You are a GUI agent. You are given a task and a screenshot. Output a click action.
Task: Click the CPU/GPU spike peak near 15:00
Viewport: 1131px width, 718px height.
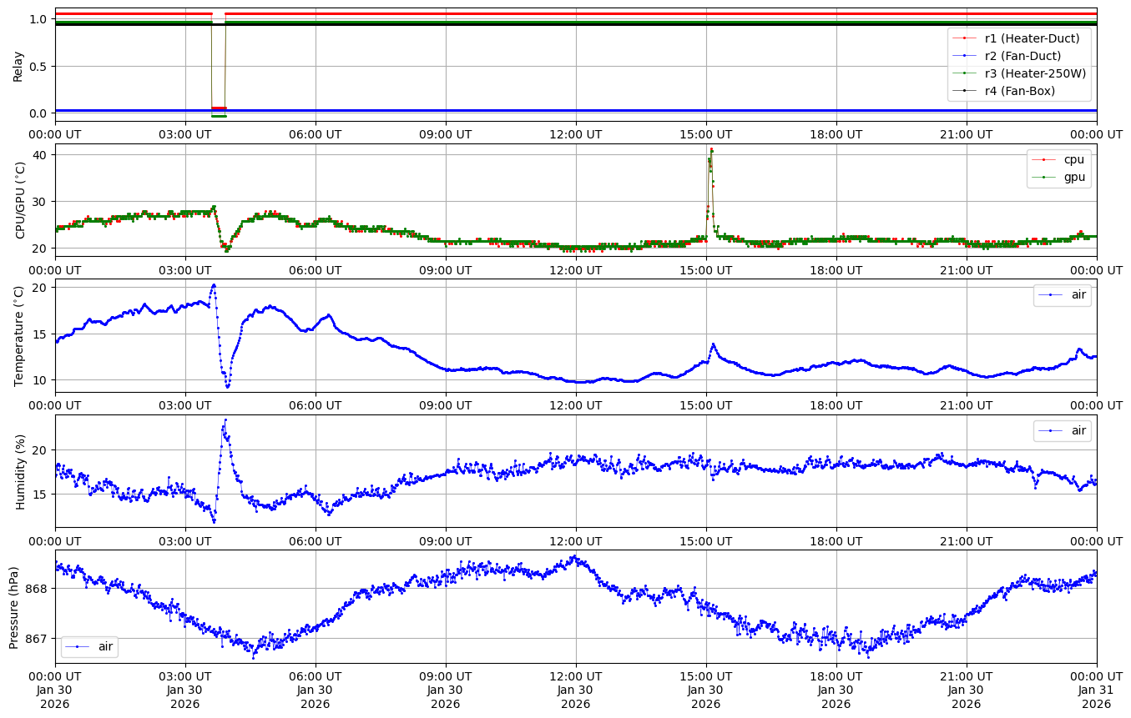pos(711,150)
